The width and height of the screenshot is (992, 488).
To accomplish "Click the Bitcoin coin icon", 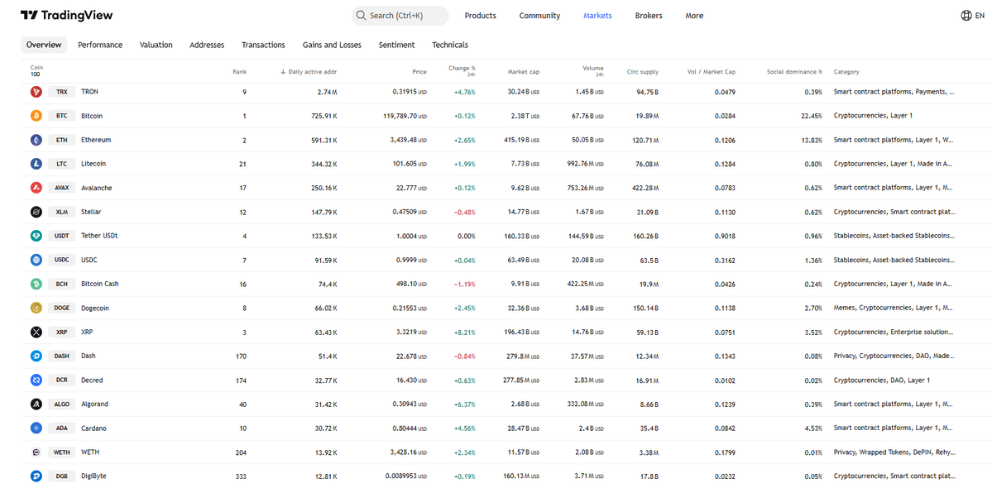I will pyautogui.click(x=36, y=116).
